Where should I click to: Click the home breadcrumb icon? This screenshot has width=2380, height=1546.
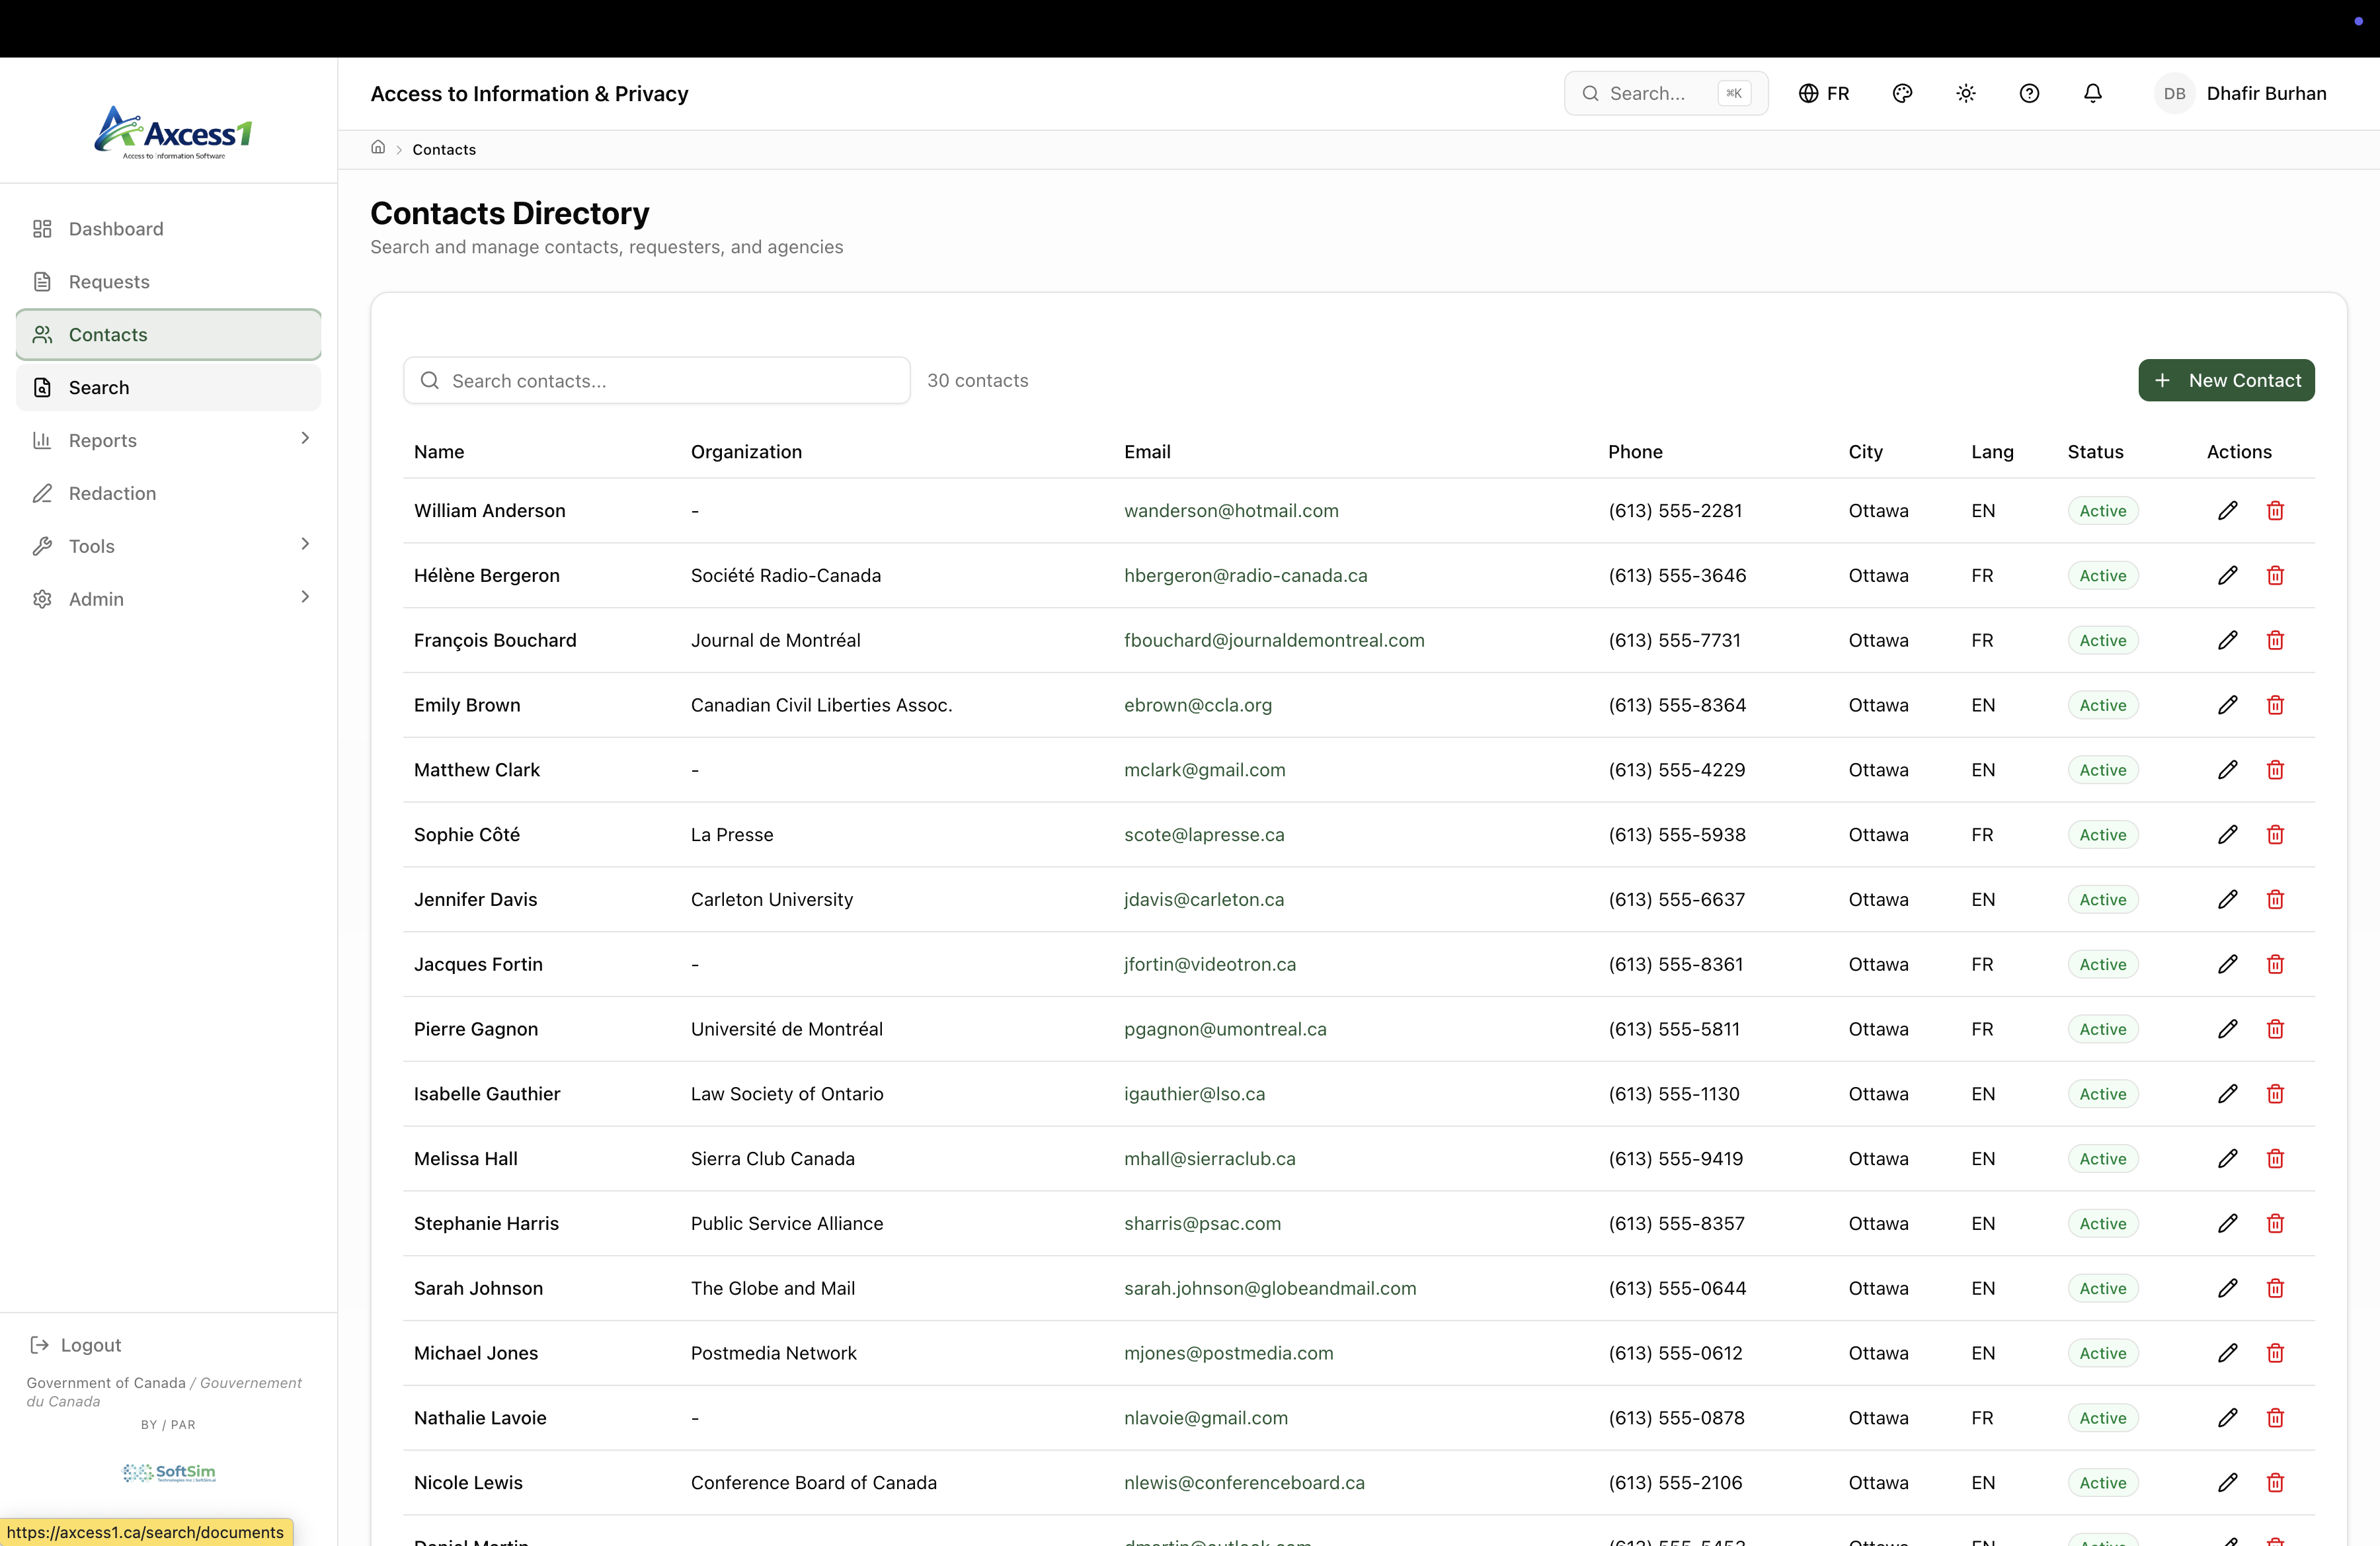tap(378, 148)
